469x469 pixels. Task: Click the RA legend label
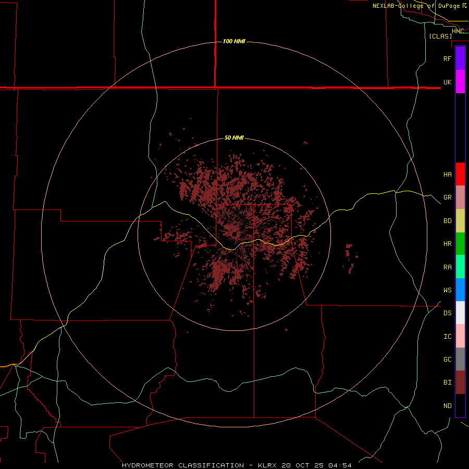coord(447,267)
